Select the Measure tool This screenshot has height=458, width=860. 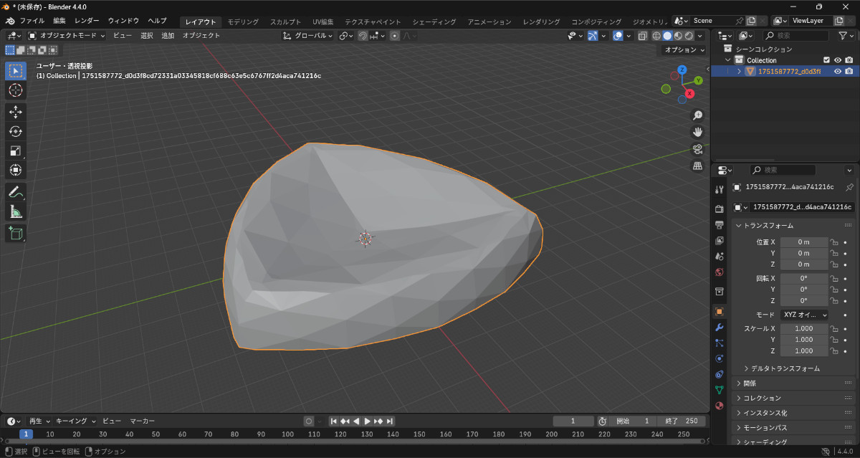point(16,211)
